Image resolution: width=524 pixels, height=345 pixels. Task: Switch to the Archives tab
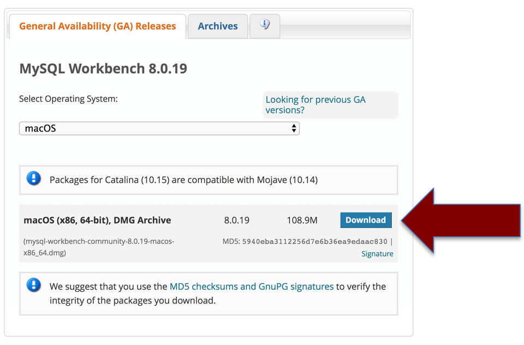pos(217,26)
